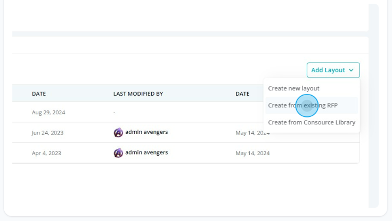Click the avatar icon in the Apr 4, 2023 row
The image size is (392, 221).
pos(118,153)
